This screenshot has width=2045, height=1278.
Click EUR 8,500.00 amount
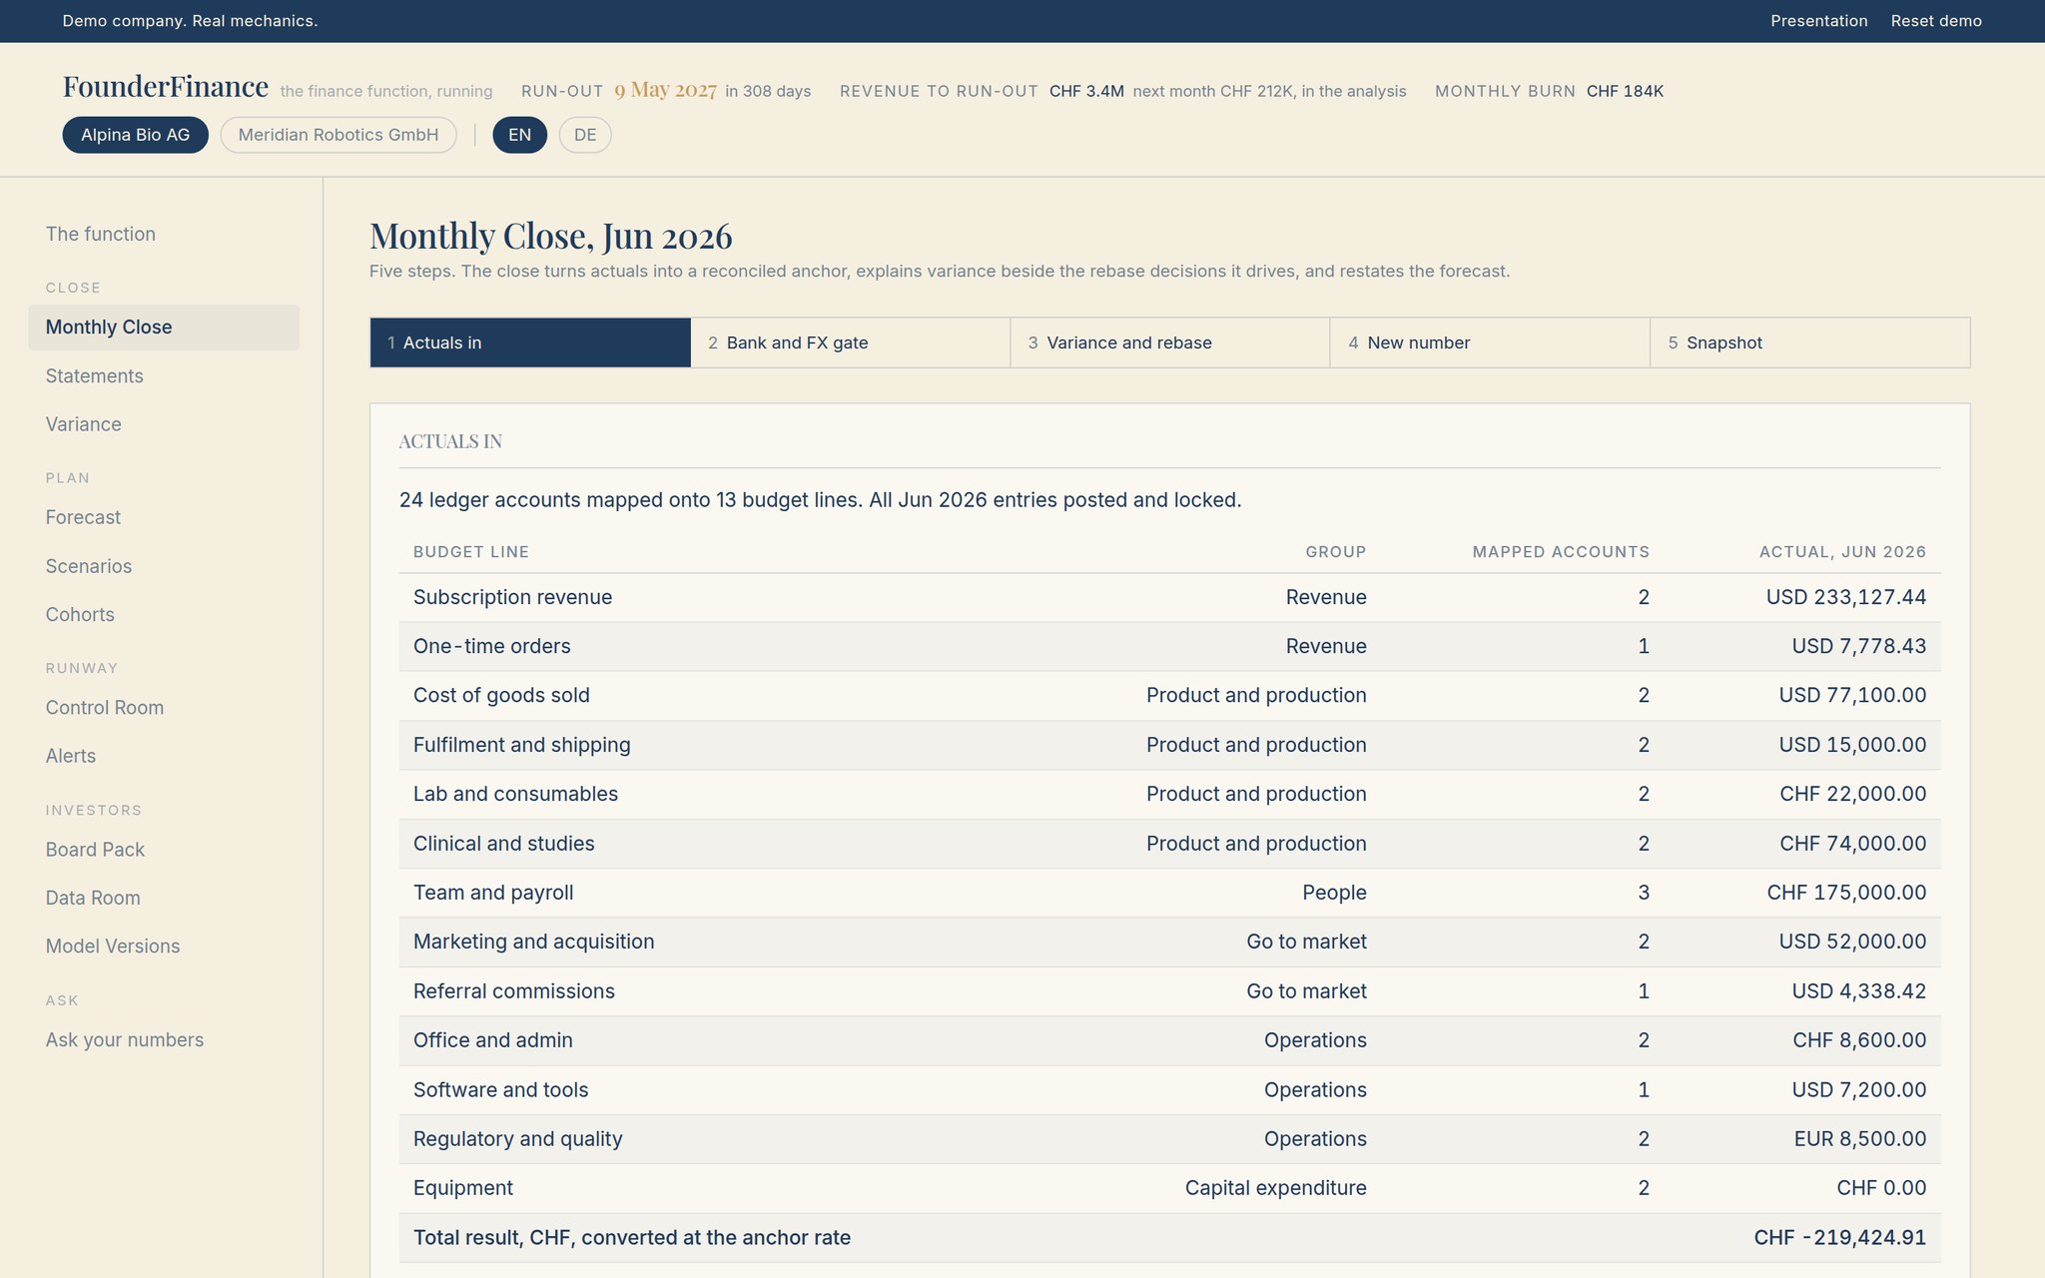click(x=1859, y=1139)
